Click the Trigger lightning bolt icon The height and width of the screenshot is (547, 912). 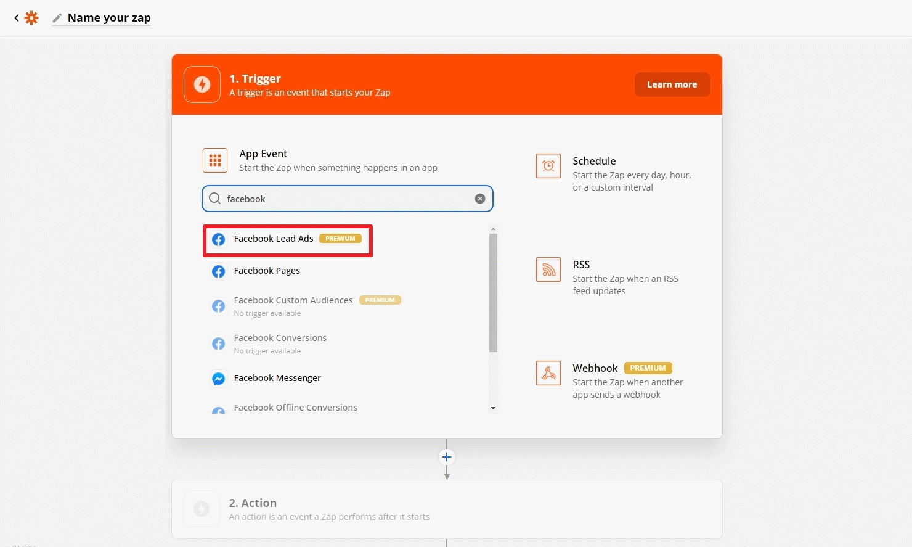tap(202, 84)
